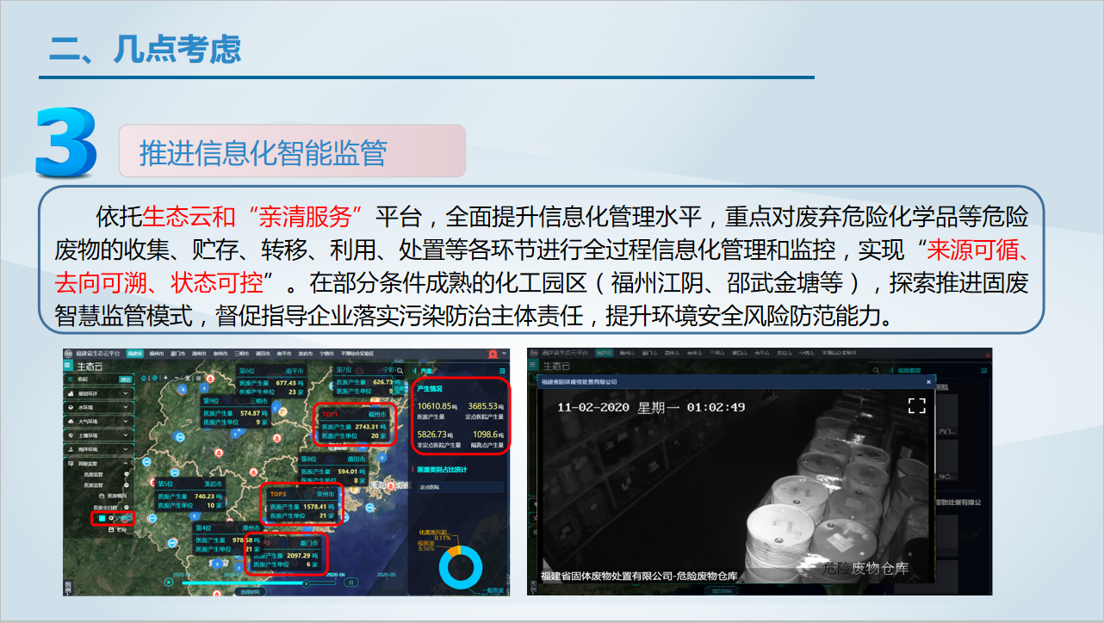Enter fullscreen on the warehouse video

pos(916,405)
